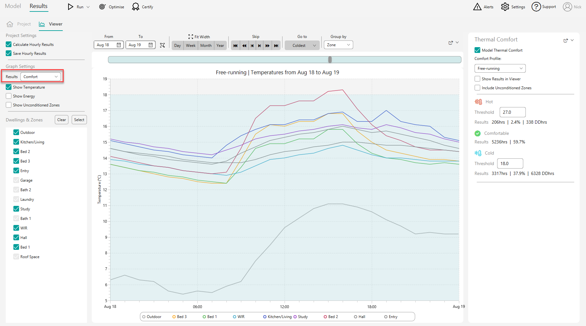Image resolution: width=586 pixels, height=326 pixels.
Task: Toggle Save Hourly Results checkbox
Action: [9, 53]
